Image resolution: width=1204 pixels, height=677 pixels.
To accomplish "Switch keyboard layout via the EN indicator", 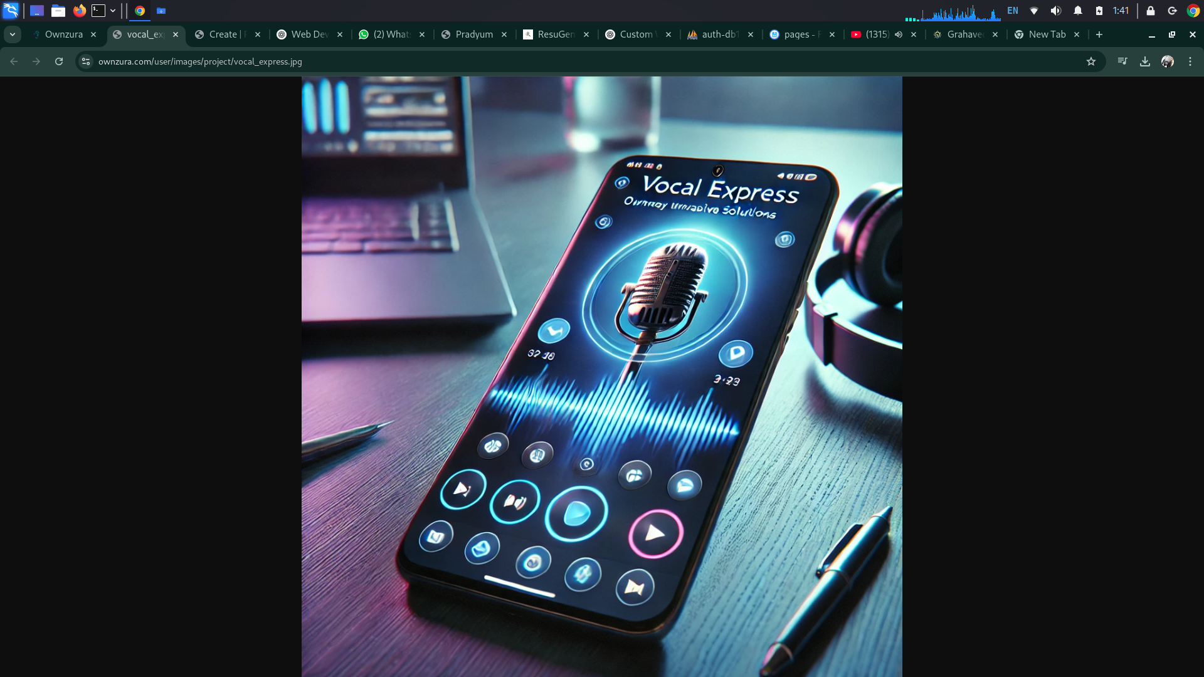I will (x=1013, y=11).
